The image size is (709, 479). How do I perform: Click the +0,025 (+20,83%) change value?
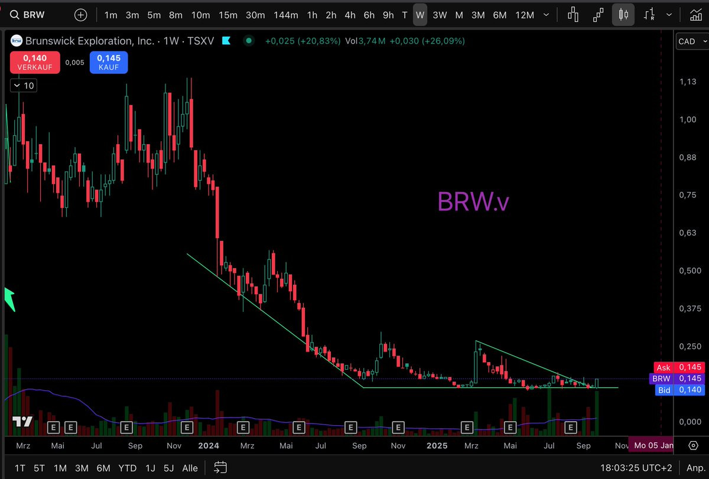point(303,41)
